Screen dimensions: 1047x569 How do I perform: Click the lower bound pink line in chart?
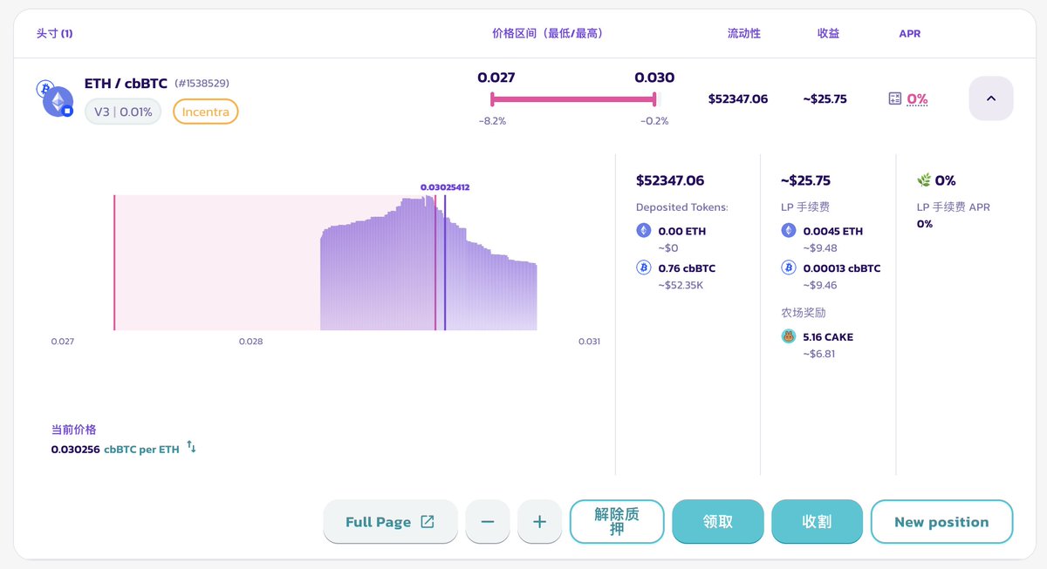(114, 262)
